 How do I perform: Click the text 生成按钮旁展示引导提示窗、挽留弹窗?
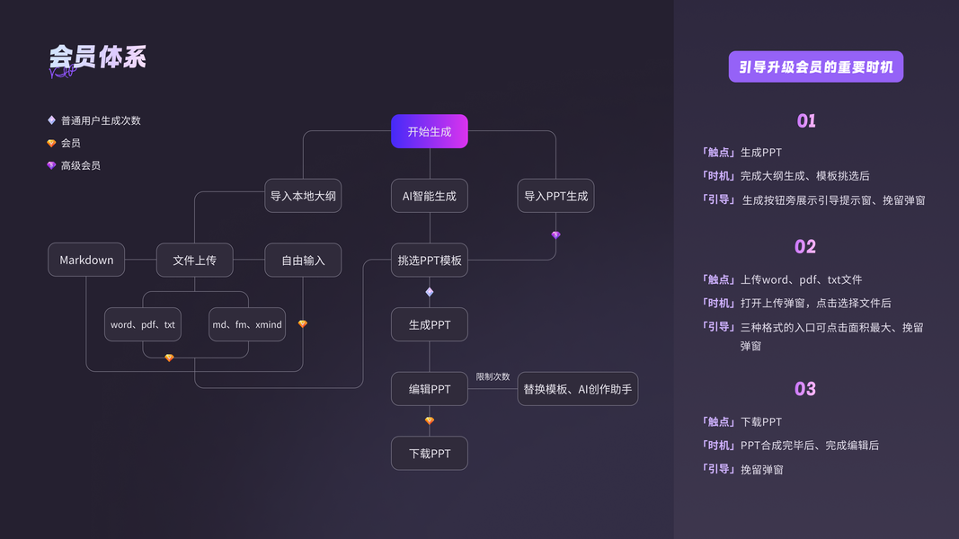tap(834, 200)
